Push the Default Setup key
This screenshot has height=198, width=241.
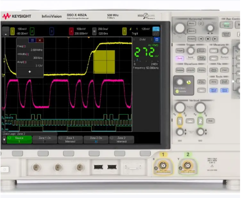226,34
